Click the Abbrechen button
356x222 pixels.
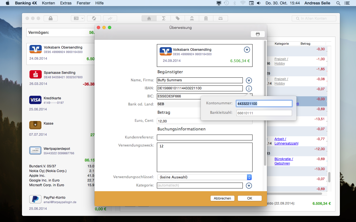click(222, 198)
